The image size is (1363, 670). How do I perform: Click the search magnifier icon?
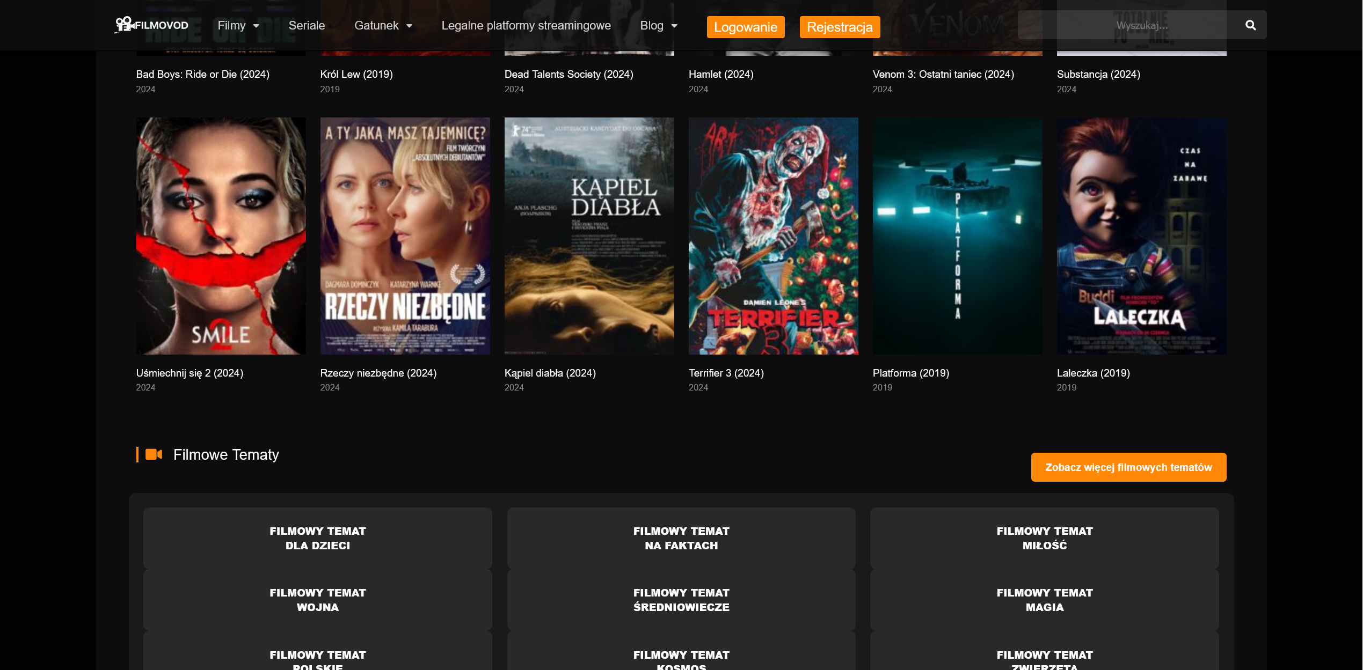tap(1250, 25)
